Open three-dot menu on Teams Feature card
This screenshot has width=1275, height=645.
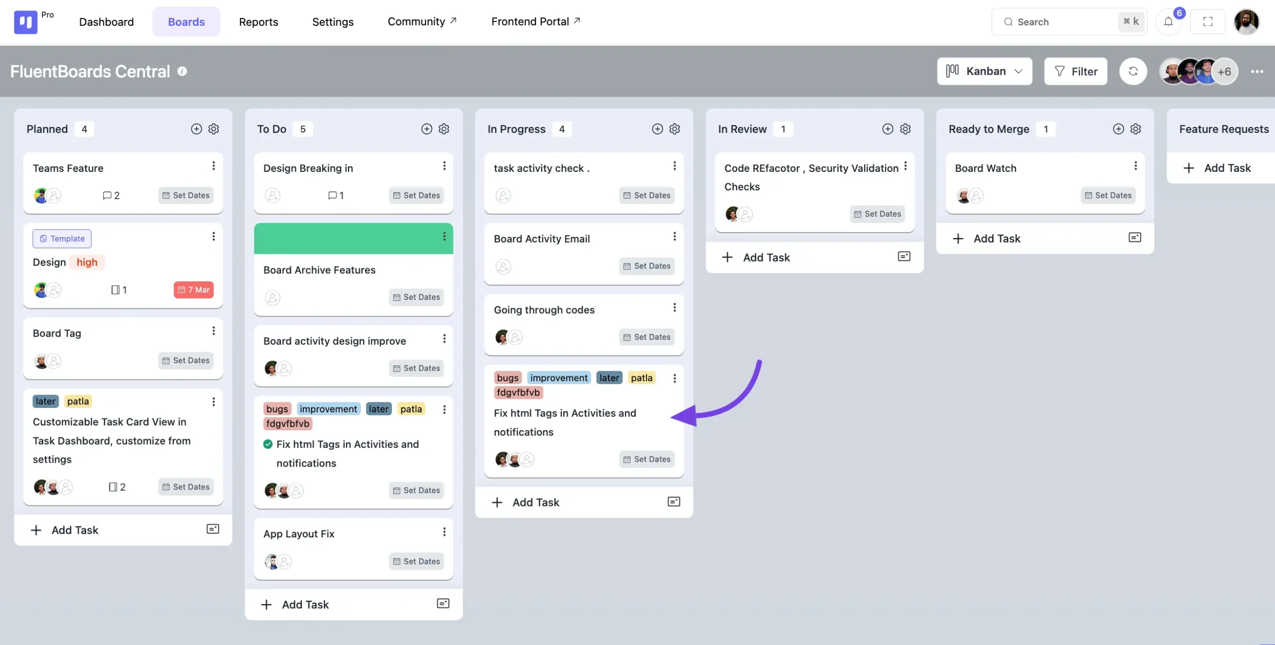point(214,166)
